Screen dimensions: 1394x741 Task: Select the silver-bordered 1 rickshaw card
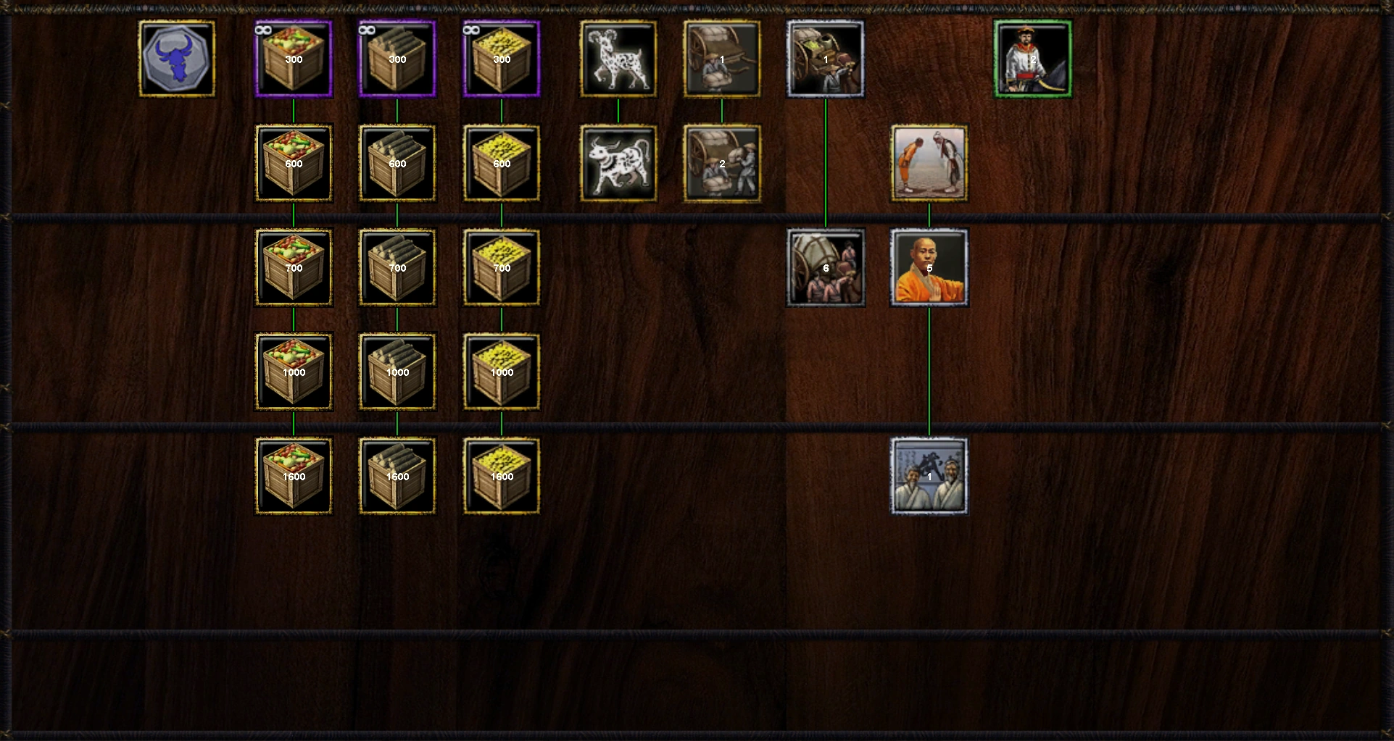click(826, 59)
